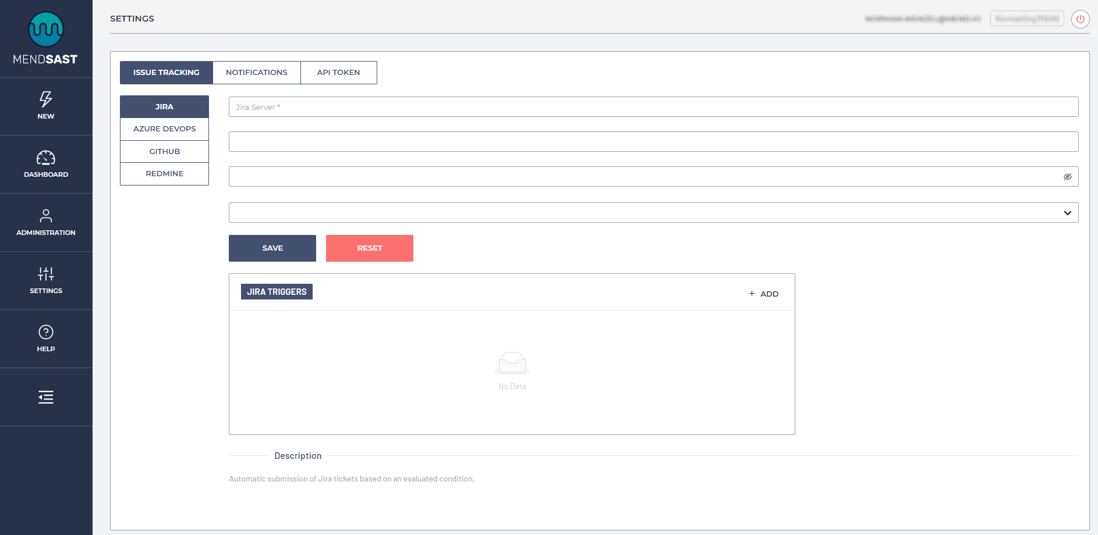Viewport: 1098px width, 535px height.
Task: Collapse the sidebar menu icon
Action: pos(46,397)
